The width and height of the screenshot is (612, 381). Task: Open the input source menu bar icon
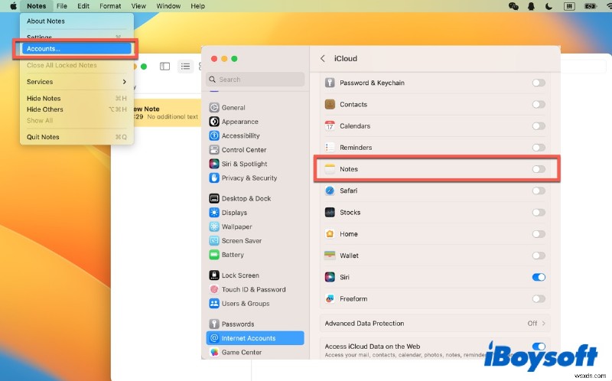569,6
